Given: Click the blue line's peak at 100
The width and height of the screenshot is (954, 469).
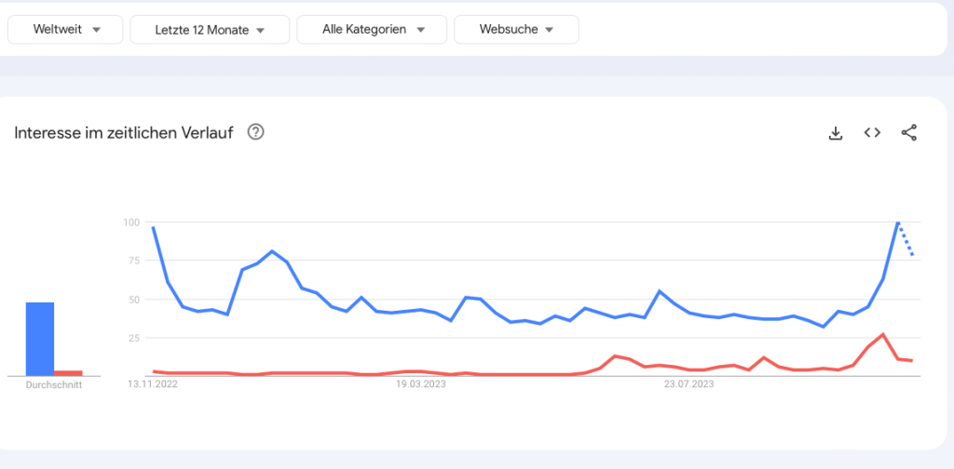Looking at the screenshot, I should 897,222.
